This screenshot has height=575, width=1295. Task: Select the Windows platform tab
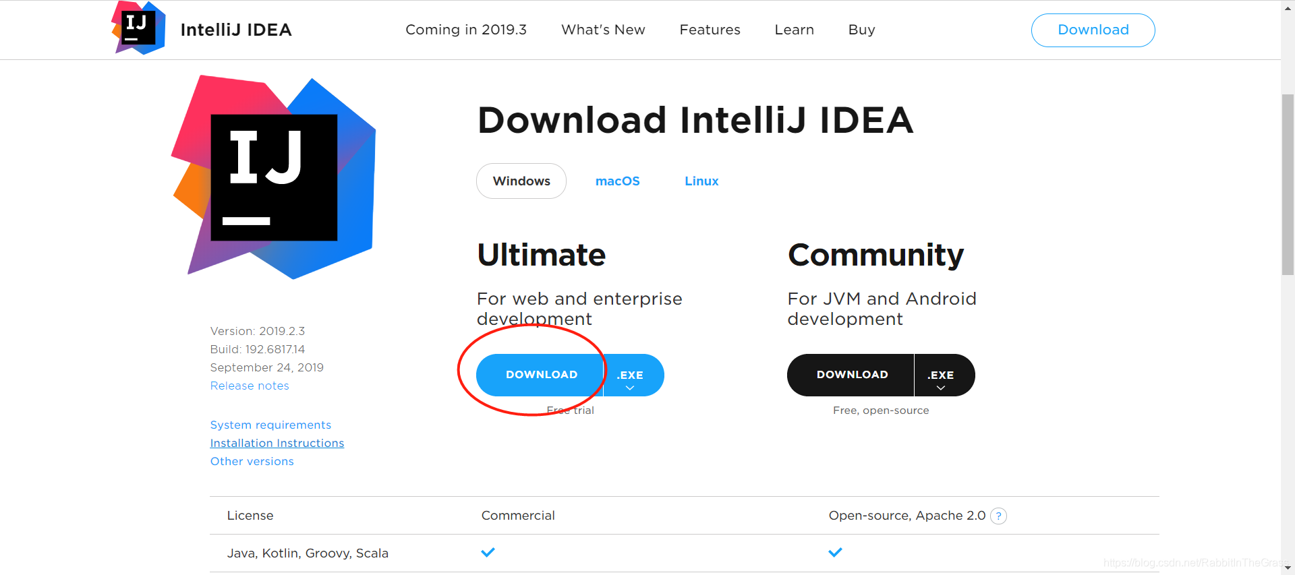[x=521, y=181]
